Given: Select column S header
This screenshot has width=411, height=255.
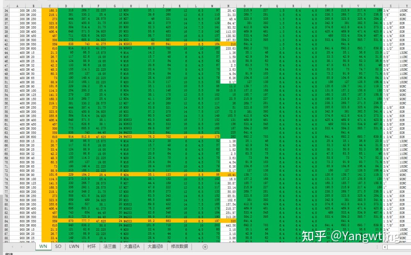Looking at the screenshot, I should 309,6.
